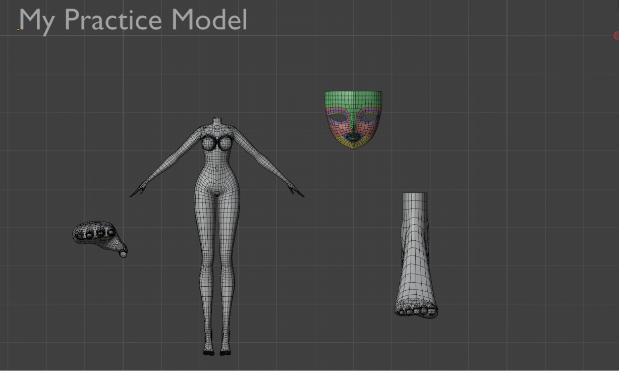
Task: Click the red dot at right edge
Action: point(616,35)
